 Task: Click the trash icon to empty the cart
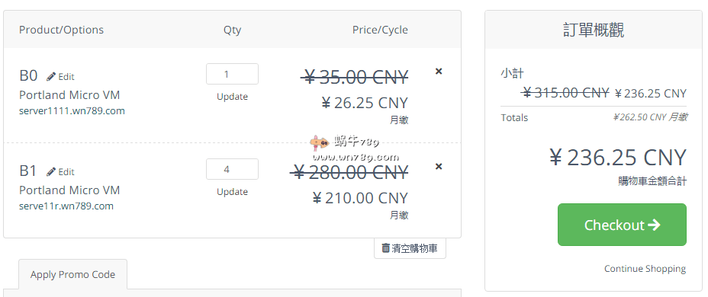point(385,247)
